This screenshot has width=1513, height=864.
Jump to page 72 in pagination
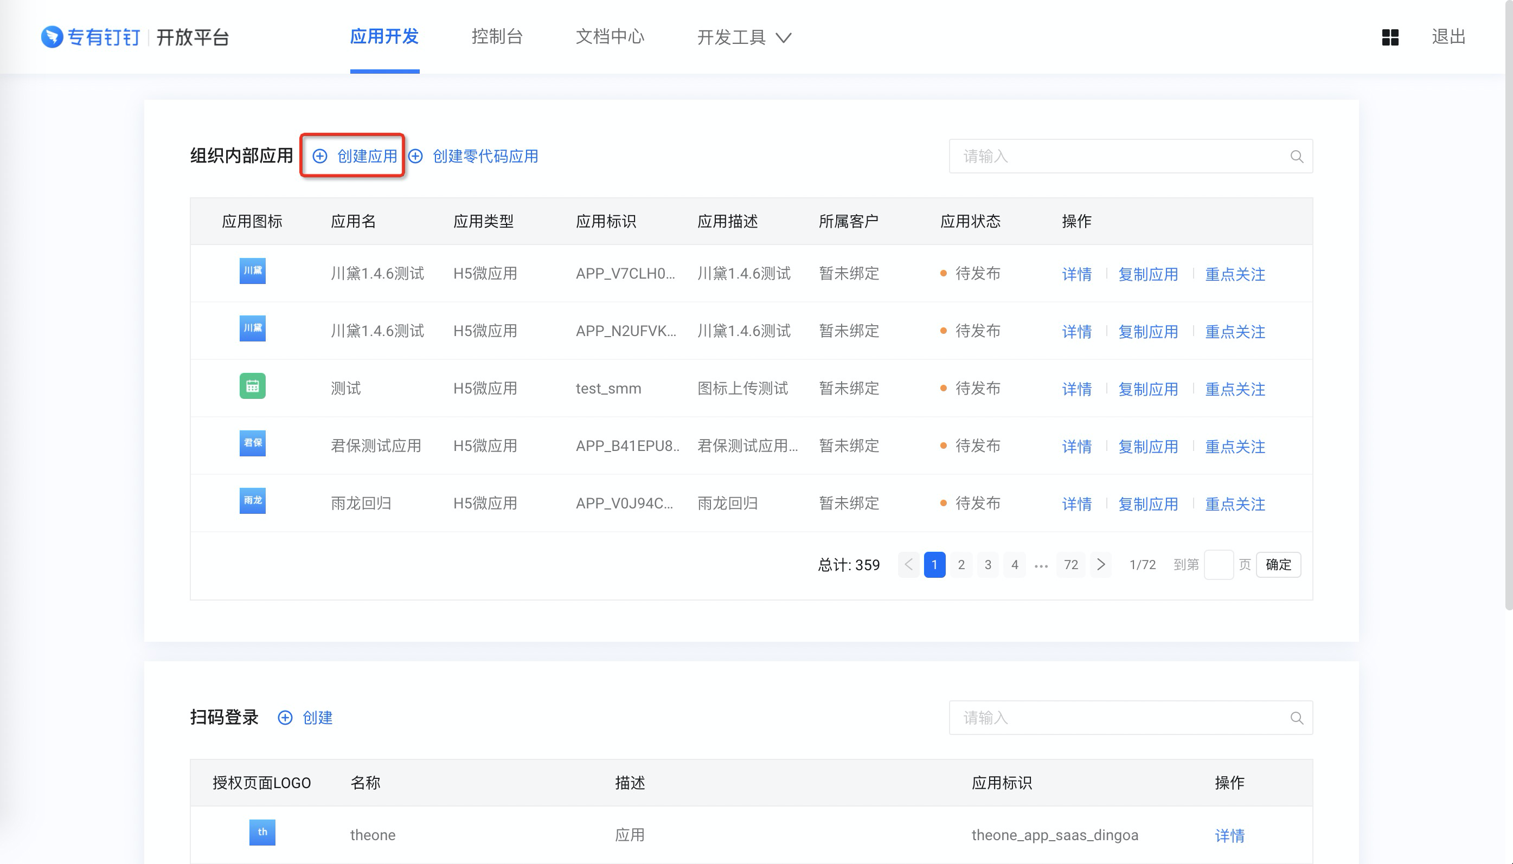(x=1071, y=564)
